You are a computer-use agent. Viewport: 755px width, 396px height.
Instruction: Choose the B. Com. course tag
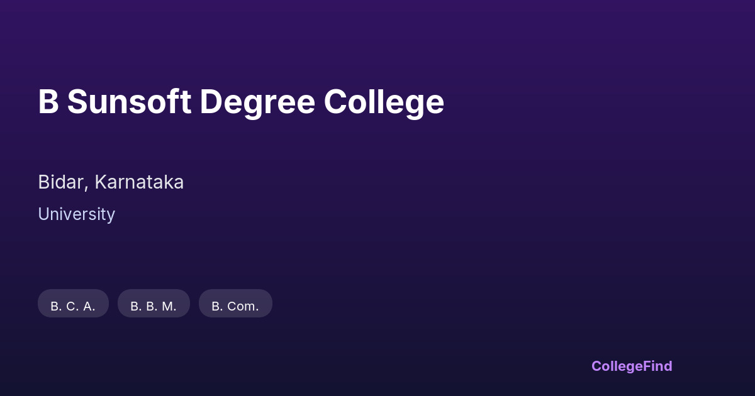pyautogui.click(x=235, y=304)
